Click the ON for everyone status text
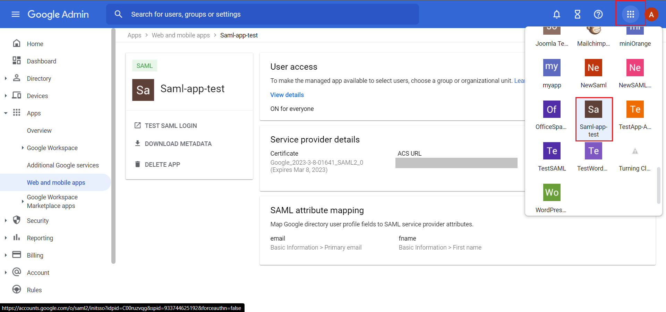 292,109
